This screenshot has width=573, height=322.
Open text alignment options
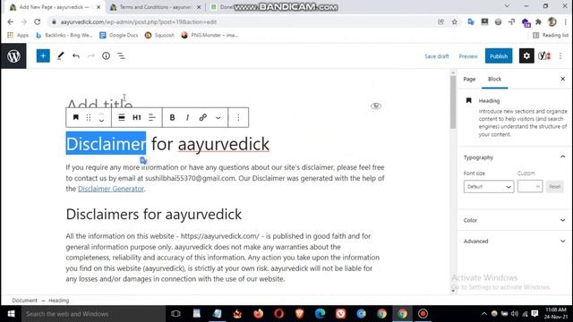pos(152,117)
